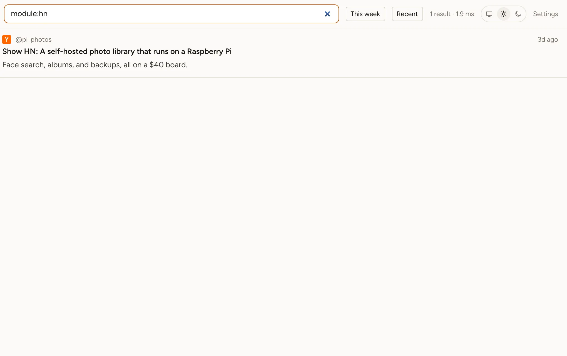Open the @pi_photos author handle
567x356 pixels.
(x=34, y=39)
